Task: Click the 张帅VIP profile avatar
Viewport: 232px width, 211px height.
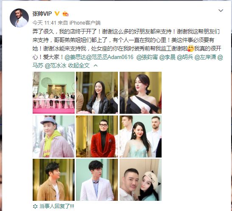Action: click(19, 18)
